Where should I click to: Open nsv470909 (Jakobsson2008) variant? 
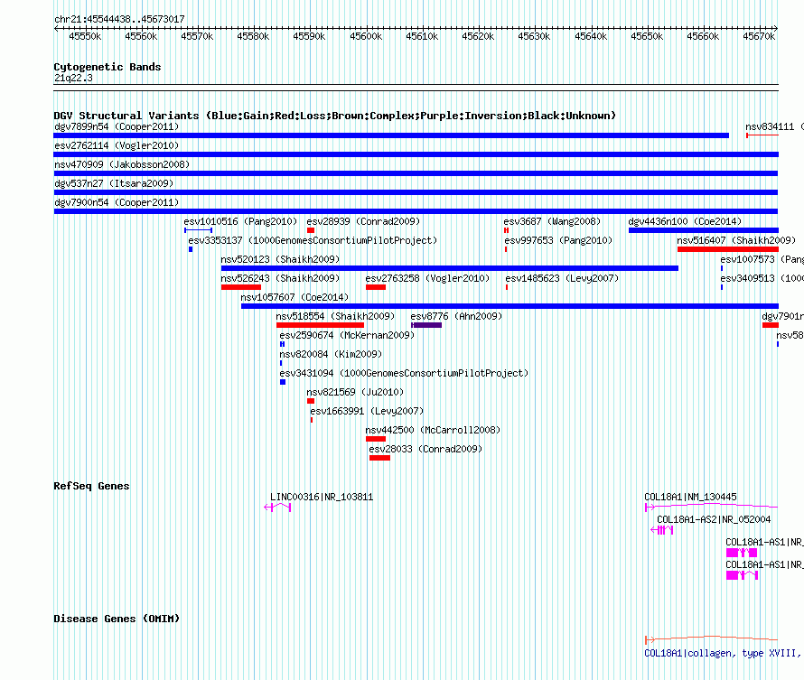[x=122, y=164]
